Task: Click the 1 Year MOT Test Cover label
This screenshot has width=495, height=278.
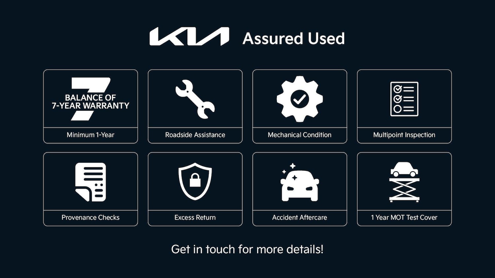Action: [404, 217]
